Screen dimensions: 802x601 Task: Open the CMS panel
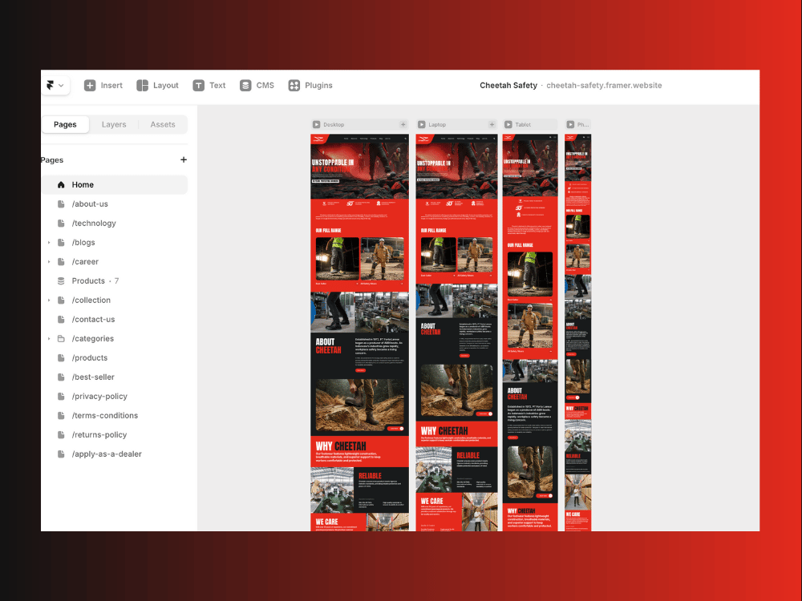[x=257, y=86]
